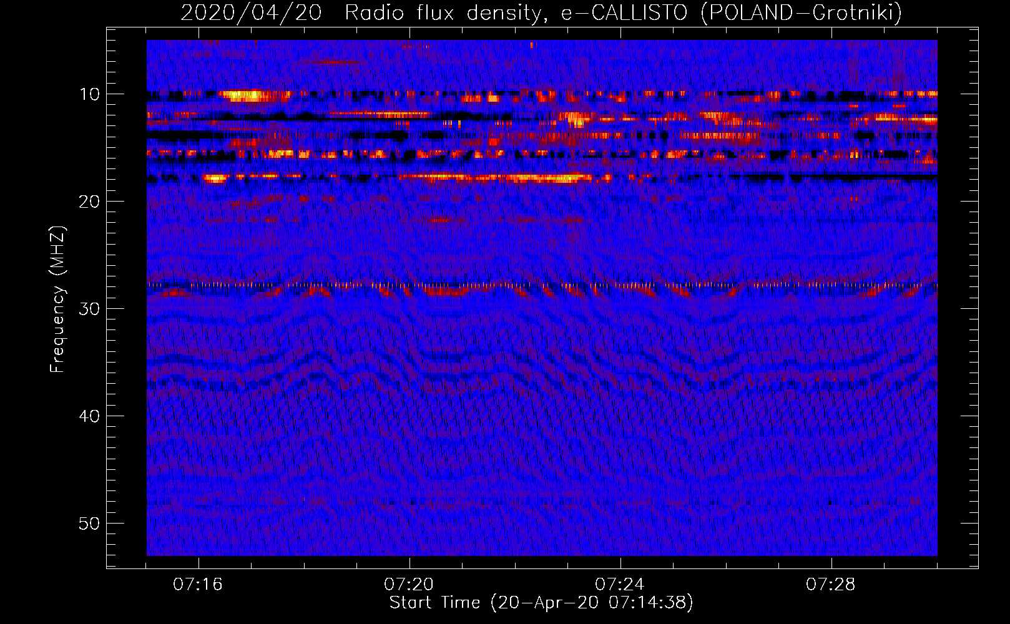The image size is (1010, 624).
Task: Click the 20 MHz frequency tick label
Action: click(x=90, y=202)
